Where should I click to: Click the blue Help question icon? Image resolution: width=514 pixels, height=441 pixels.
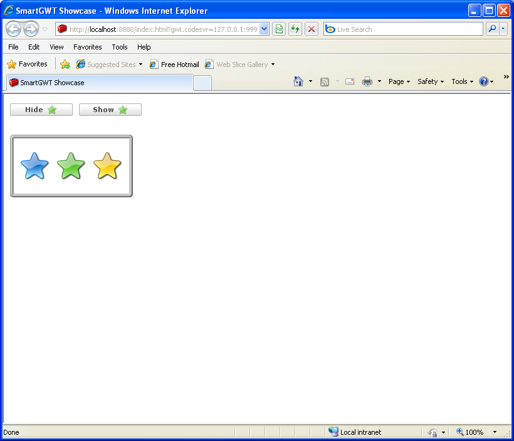coord(484,81)
